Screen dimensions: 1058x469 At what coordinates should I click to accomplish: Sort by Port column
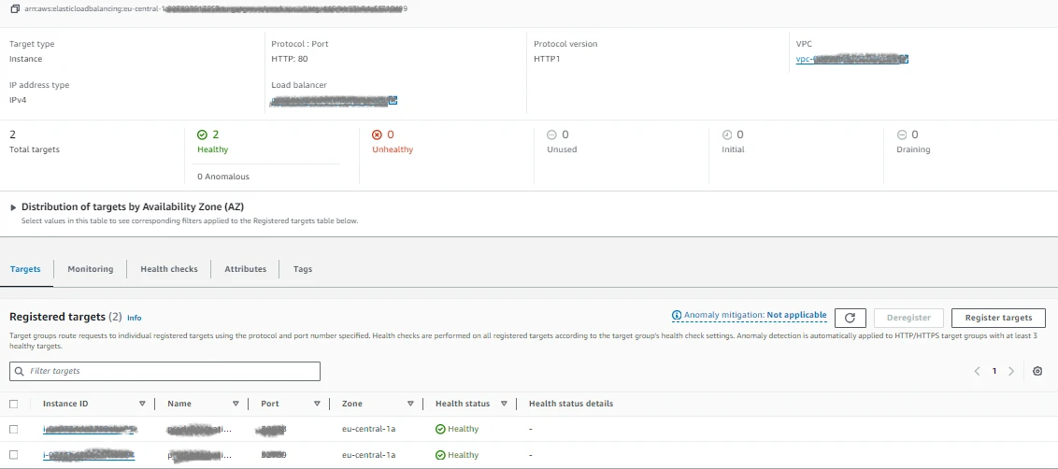pyautogui.click(x=317, y=405)
